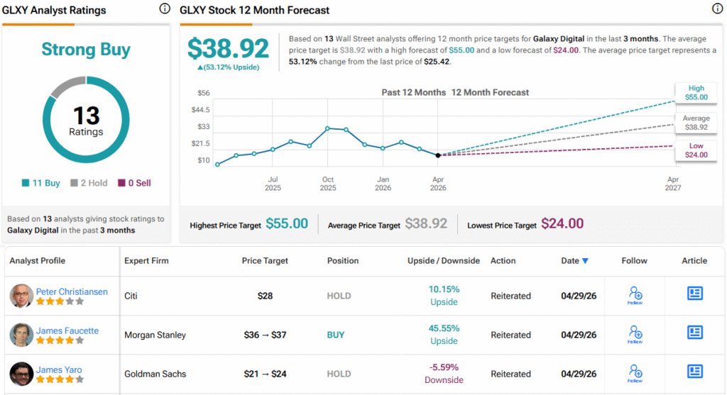
Task: Click the gray 2 Hold legend swatch
Action: pos(75,183)
